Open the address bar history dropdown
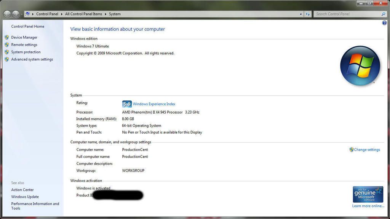 pyautogui.click(x=301, y=14)
